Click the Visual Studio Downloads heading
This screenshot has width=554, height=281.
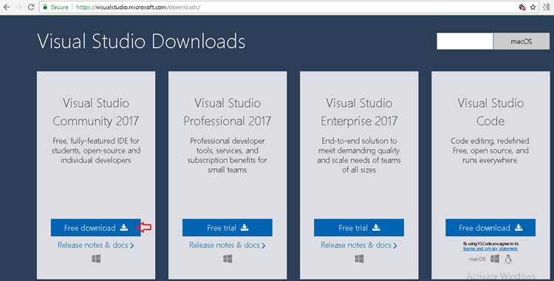[x=141, y=41]
